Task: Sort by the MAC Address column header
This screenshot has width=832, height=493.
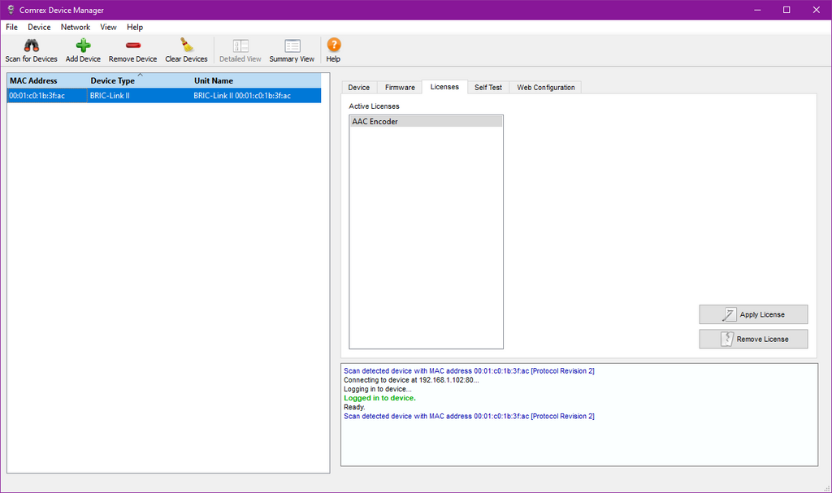Action: 46,80
